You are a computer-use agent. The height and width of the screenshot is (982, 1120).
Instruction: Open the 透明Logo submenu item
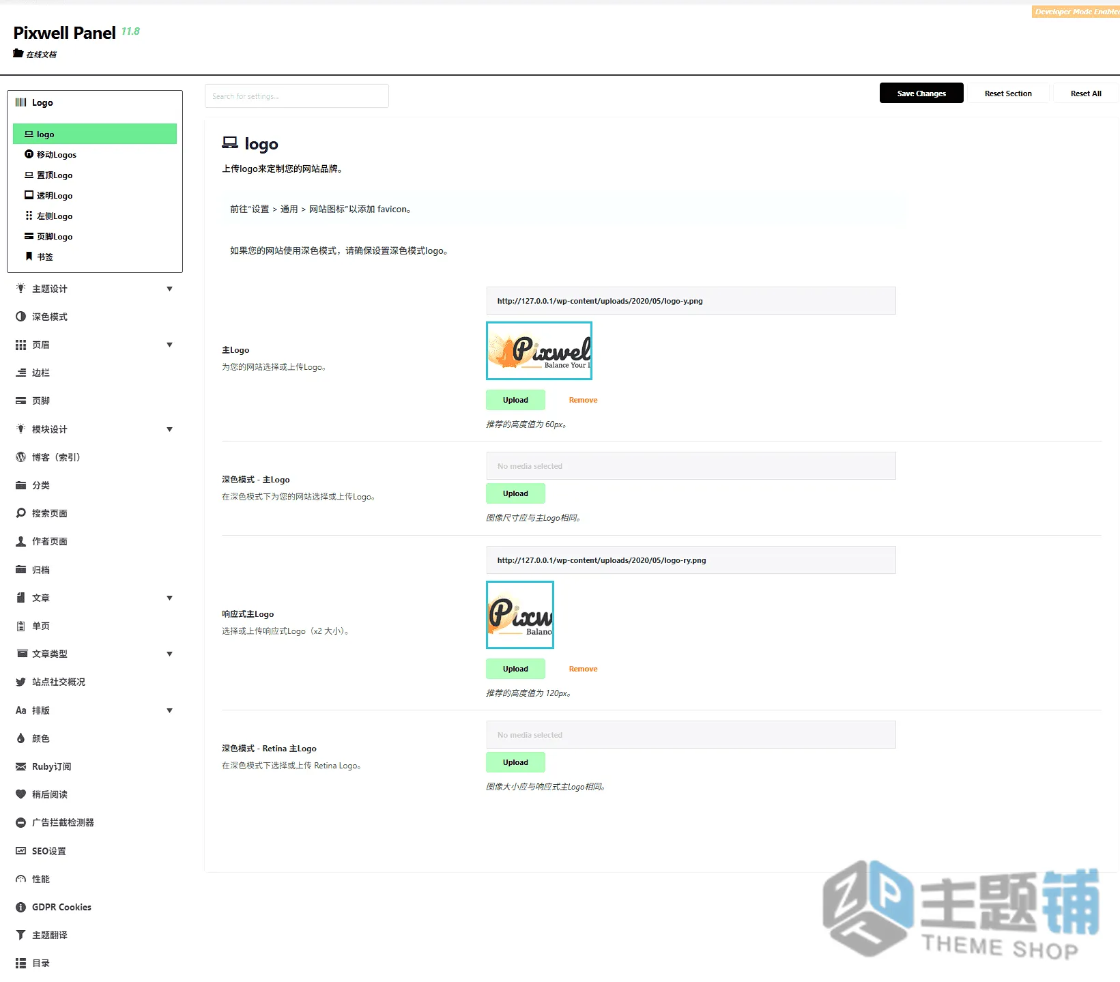click(95, 196)
